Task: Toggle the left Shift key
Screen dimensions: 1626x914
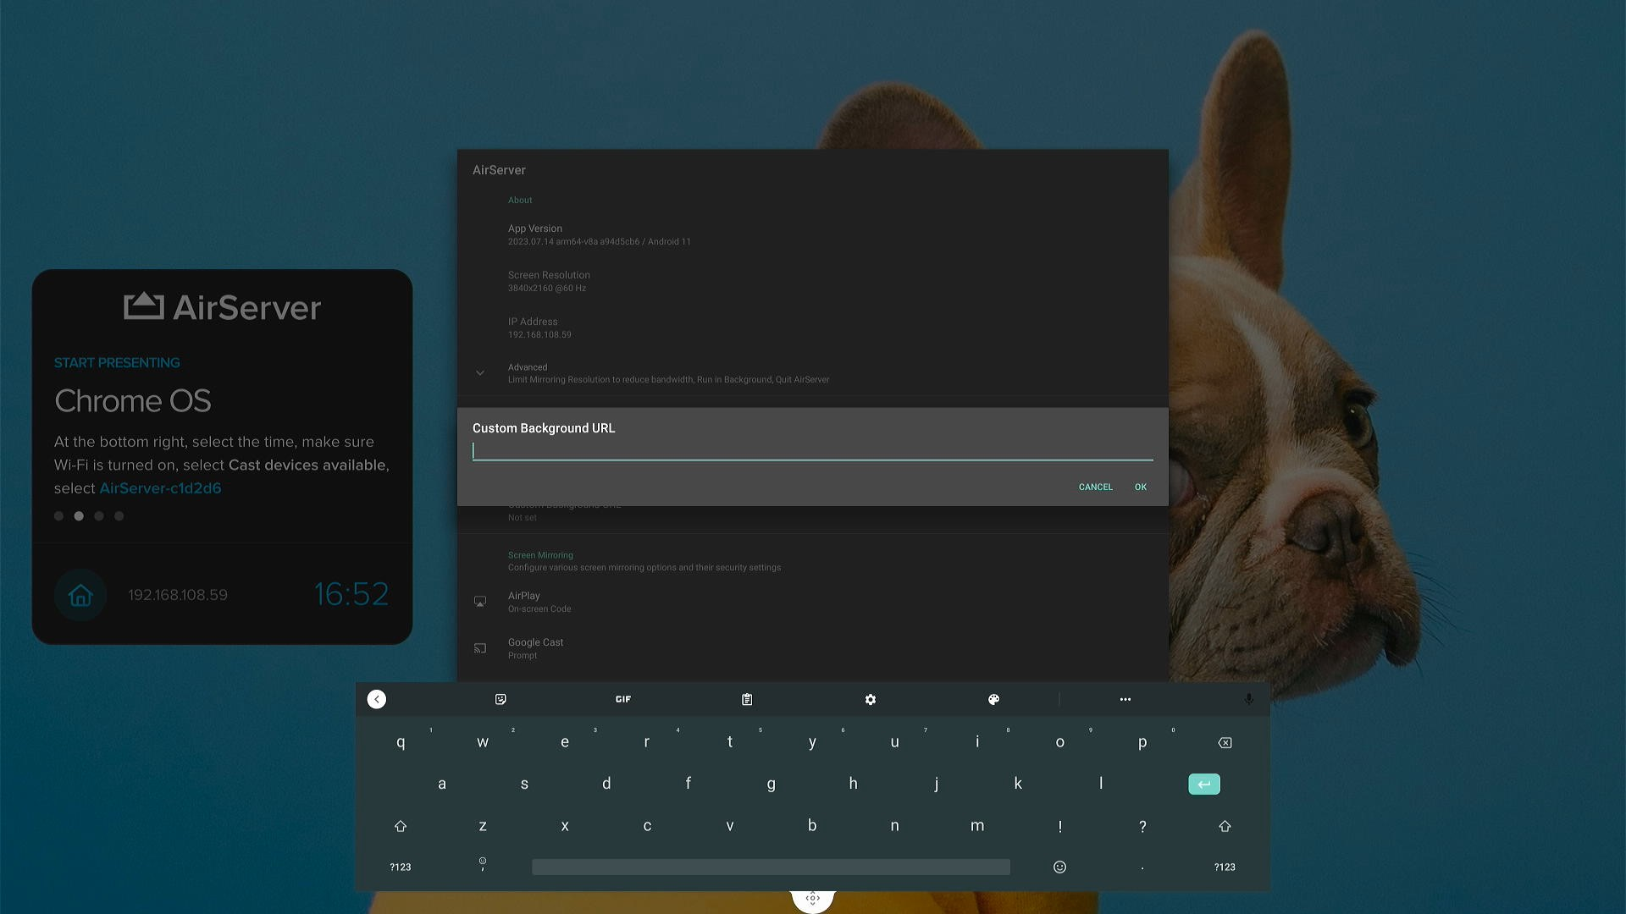Action: tap(401, 826)
